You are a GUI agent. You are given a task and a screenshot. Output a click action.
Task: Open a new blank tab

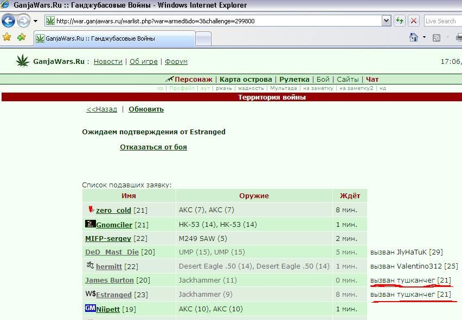[x=203, y=38]
